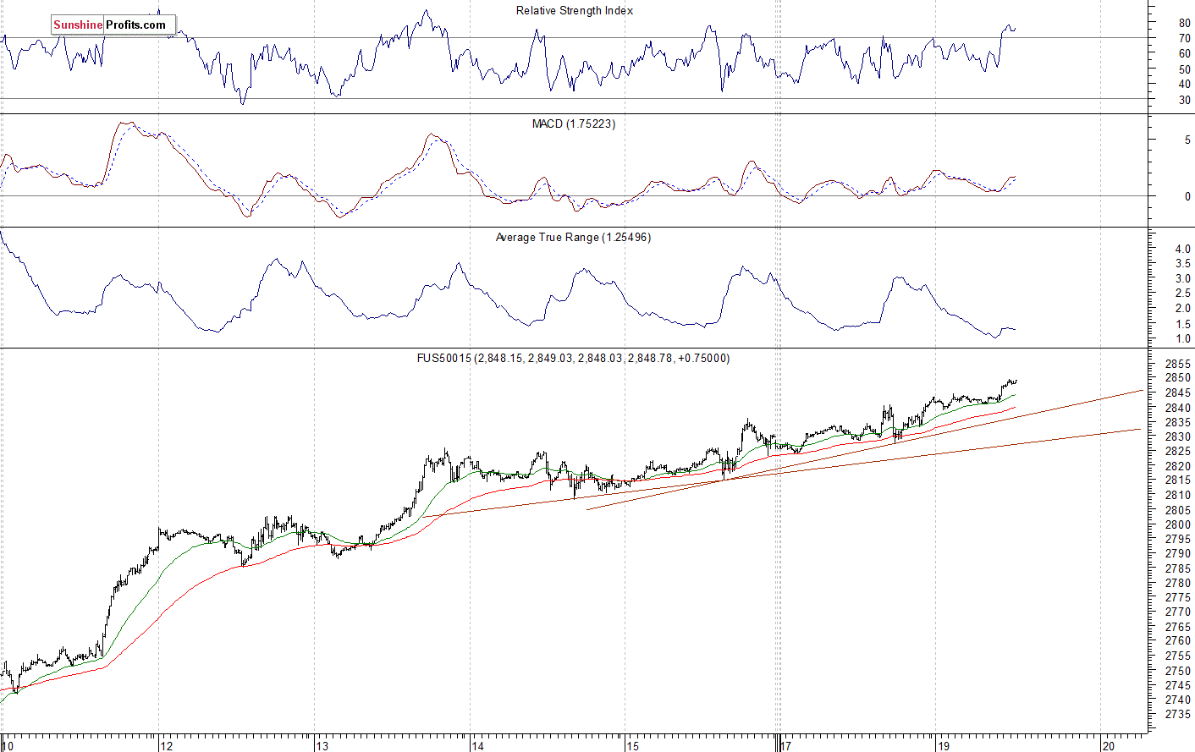Click the date label 14 on the time axis
1195x752 pixels.
[x=477, y=745]
